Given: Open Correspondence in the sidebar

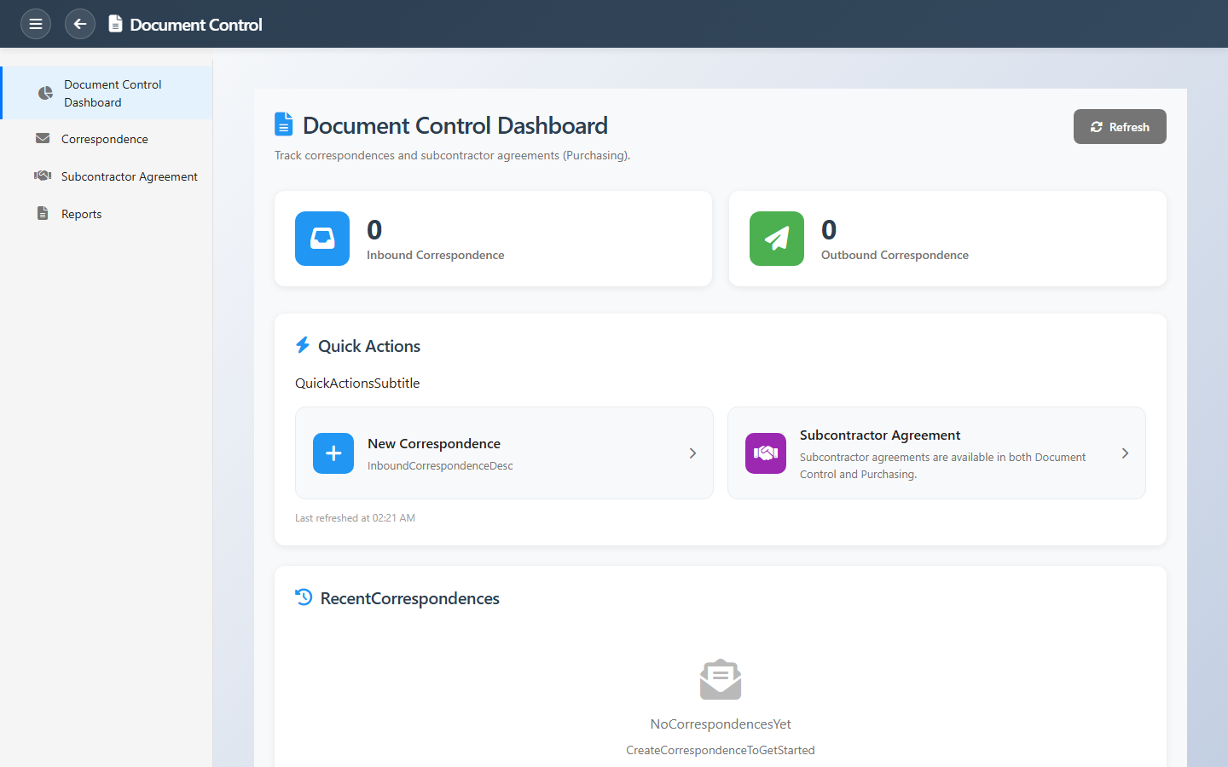Looking at the screenshot, I should point(105,139).
